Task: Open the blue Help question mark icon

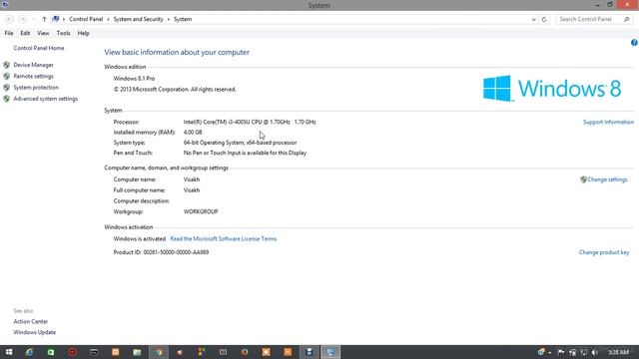Action: tap(634, 42)
